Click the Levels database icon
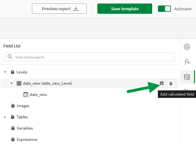Screen dimensions: 196x144 pyautogui.click(x=13, y=72)
